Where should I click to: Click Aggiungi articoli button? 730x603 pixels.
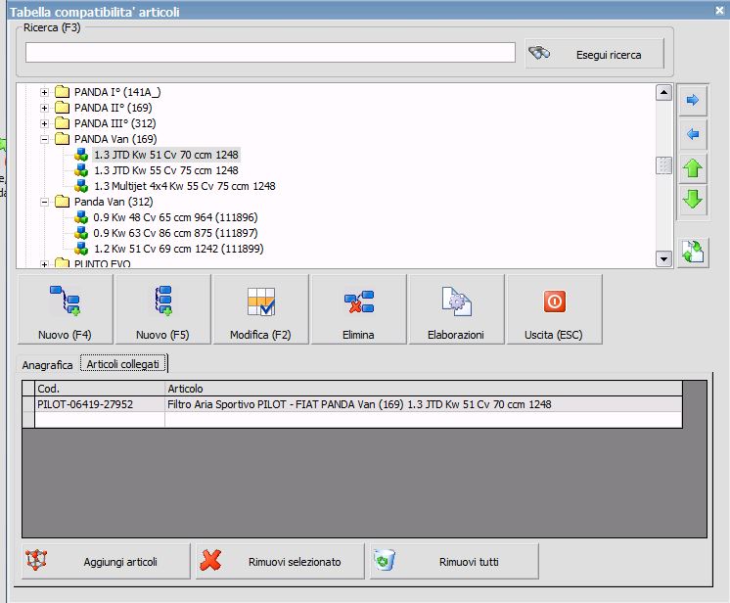[x=106, y=561]
